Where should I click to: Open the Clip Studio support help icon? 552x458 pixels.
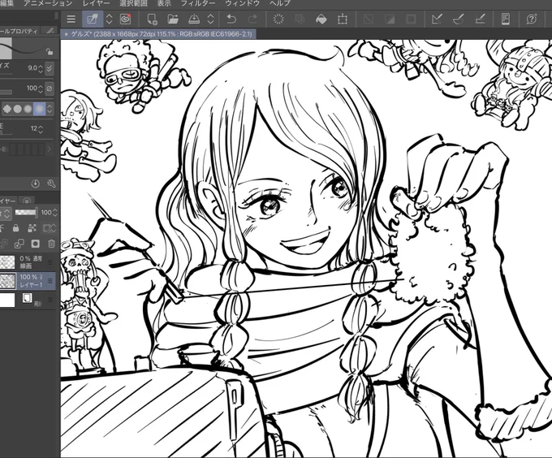531,19
